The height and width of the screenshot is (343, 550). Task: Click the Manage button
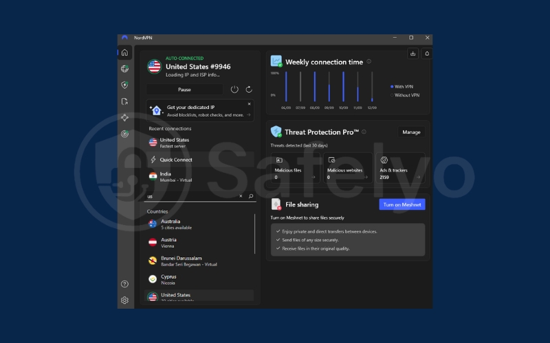[411, 132]
